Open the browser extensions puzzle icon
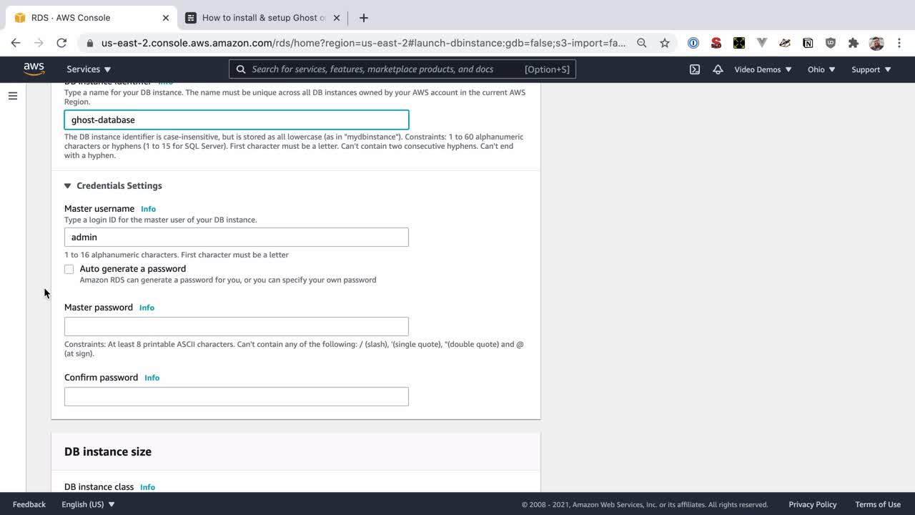The width and height of the screenshot is (915, 515). [x=853, y=43]
